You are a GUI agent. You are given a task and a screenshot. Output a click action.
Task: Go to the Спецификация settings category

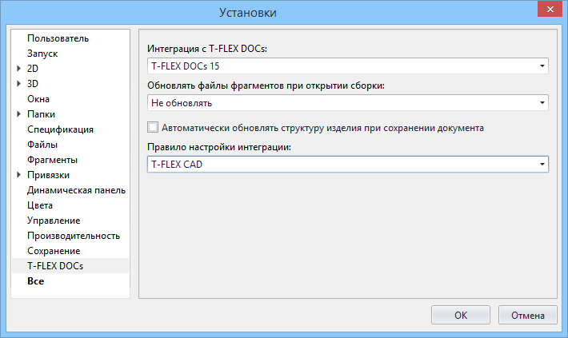click(x=60, y=129)
